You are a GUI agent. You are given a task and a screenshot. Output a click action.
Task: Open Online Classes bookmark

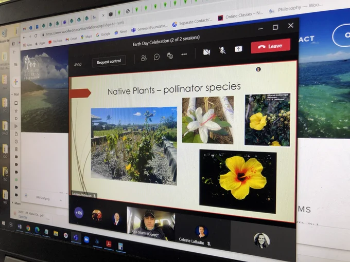tap(240, 15)
